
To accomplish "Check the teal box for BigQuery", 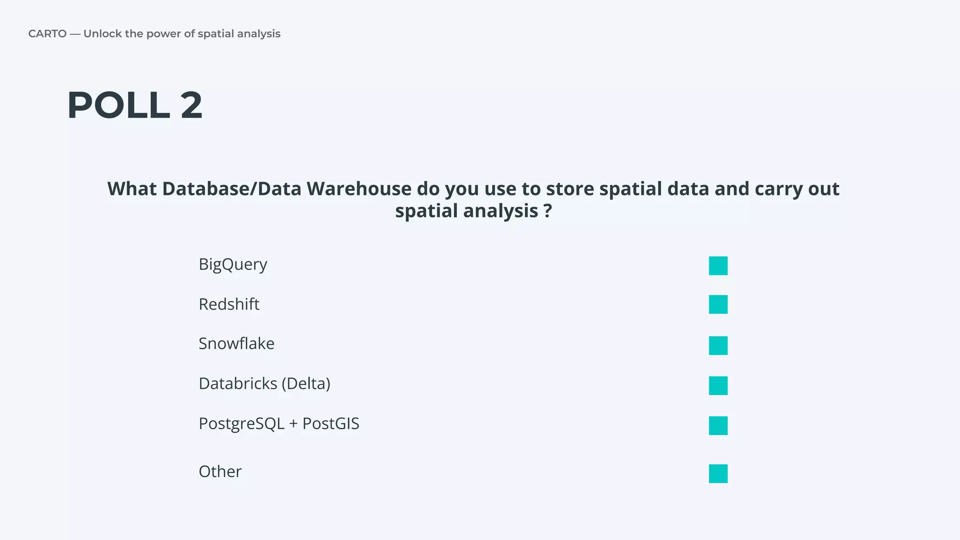I will (x=718, y=266).
